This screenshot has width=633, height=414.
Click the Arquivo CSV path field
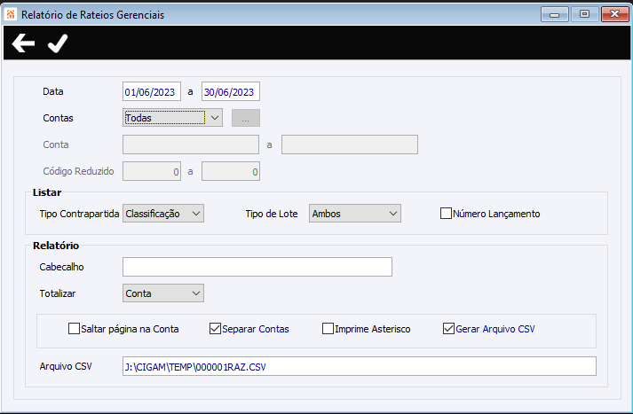tap(359, 366)
